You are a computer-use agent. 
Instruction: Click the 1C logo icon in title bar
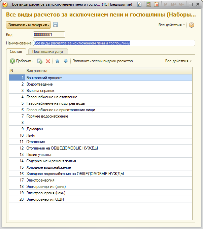point(5,4)
